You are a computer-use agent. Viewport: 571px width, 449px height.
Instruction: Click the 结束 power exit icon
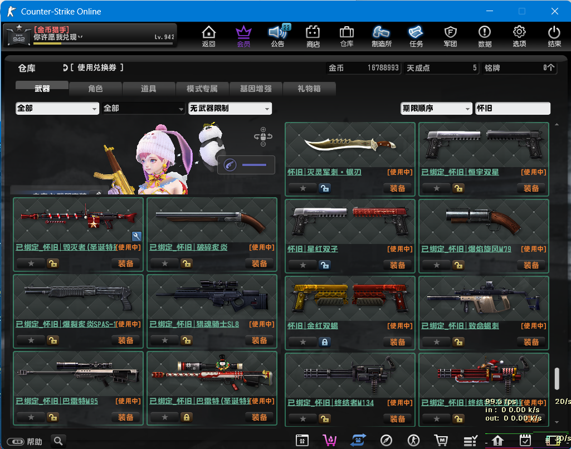pyautogui.click(x=554, y=36)
